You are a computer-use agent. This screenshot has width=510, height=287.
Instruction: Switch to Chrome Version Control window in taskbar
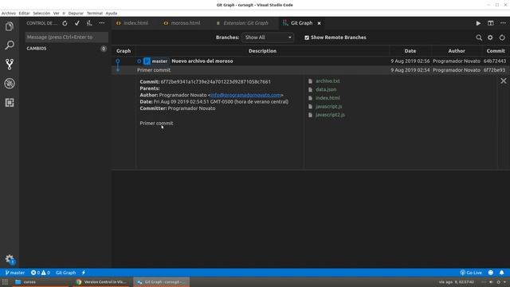point(101,282)
